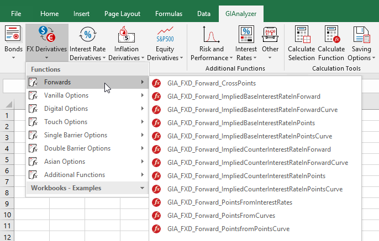This screenshot has width=379, height=241.
Task: Click the fx icon beside Digital Options
Action: 33,109
